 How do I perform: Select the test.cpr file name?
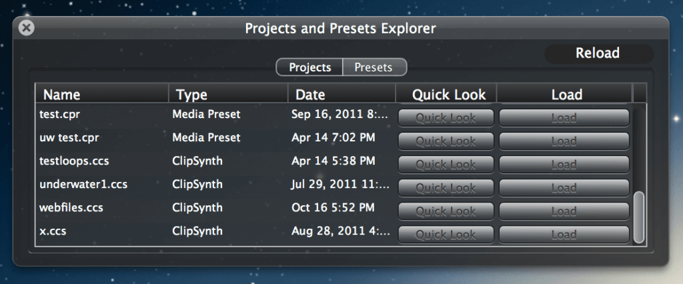59,115
